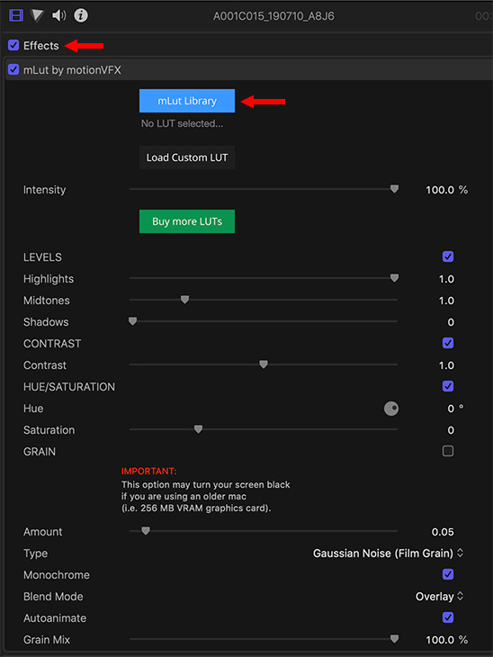Click the Midtones slider handle
This screenshot has height=657, width=493.
click(x=184, y=300)
